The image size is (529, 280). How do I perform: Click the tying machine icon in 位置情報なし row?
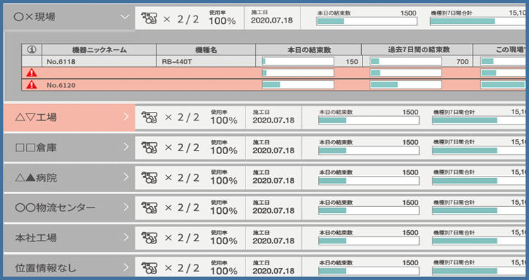point(150,268)
